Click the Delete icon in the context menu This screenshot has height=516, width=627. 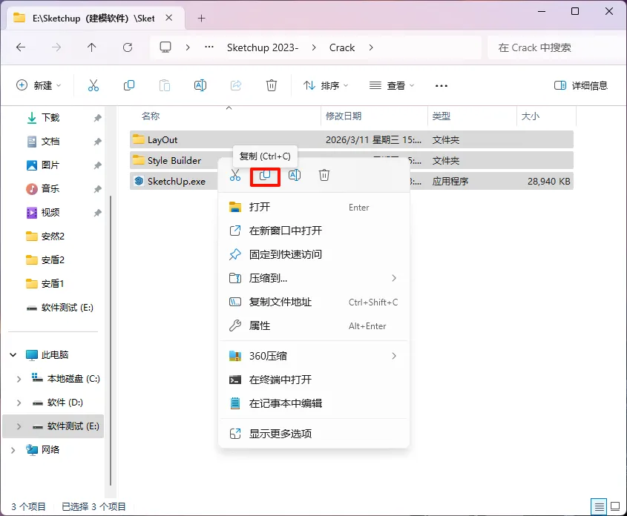click(x=324, y=175)
